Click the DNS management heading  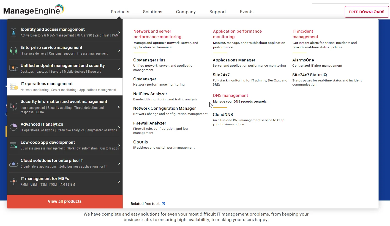click(x=230, y=95)
